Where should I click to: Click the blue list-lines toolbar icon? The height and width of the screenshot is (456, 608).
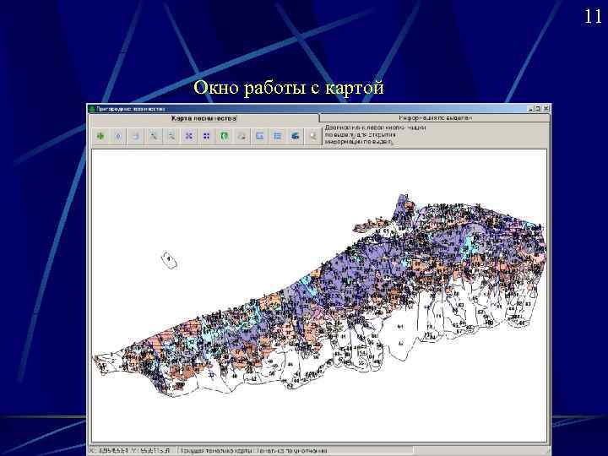[x=278, y=136]
